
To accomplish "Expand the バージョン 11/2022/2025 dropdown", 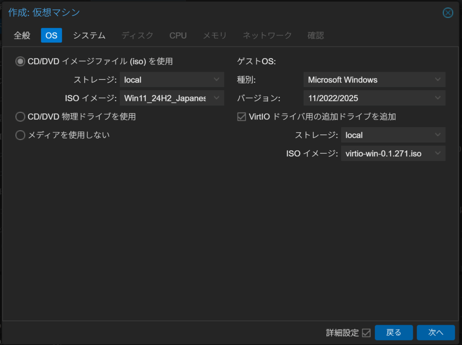I will click(x=437, y=98).
